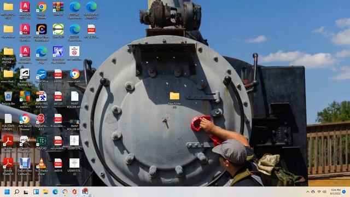
Task: Open VLC media player shortcut
Action: (x=42, y=166)
